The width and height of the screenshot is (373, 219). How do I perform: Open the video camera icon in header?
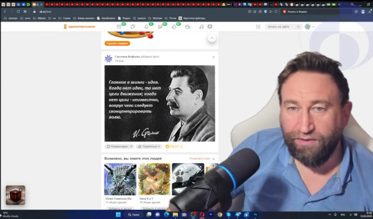tap(188, 27)
